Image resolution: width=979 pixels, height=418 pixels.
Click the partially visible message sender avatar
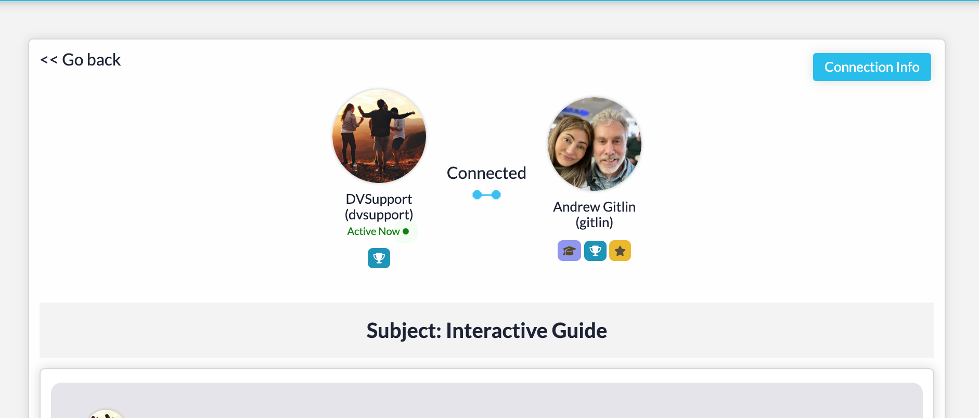[x=106, y=413]
